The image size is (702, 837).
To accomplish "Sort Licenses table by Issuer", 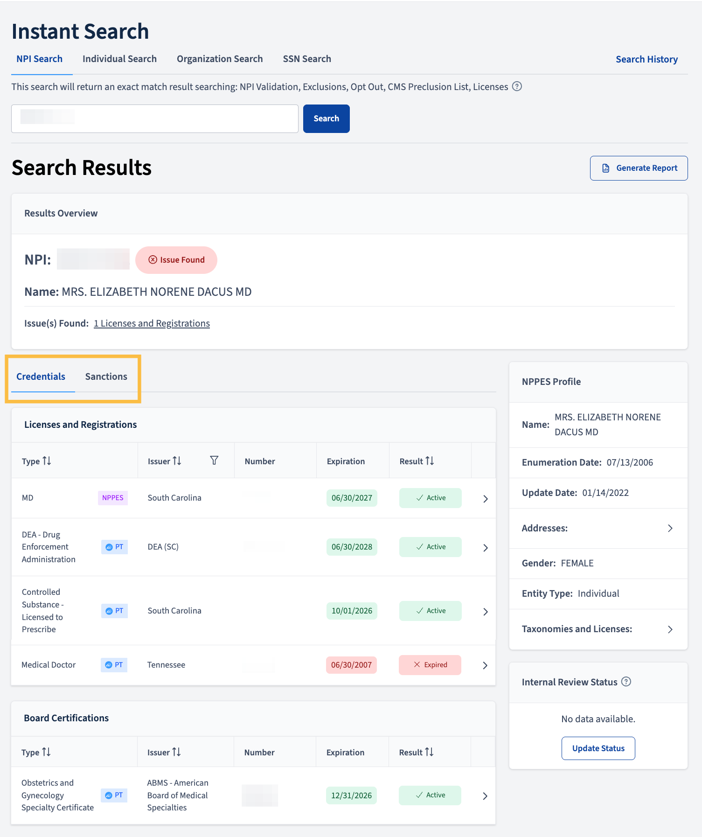I will click(x=177, y=461).
